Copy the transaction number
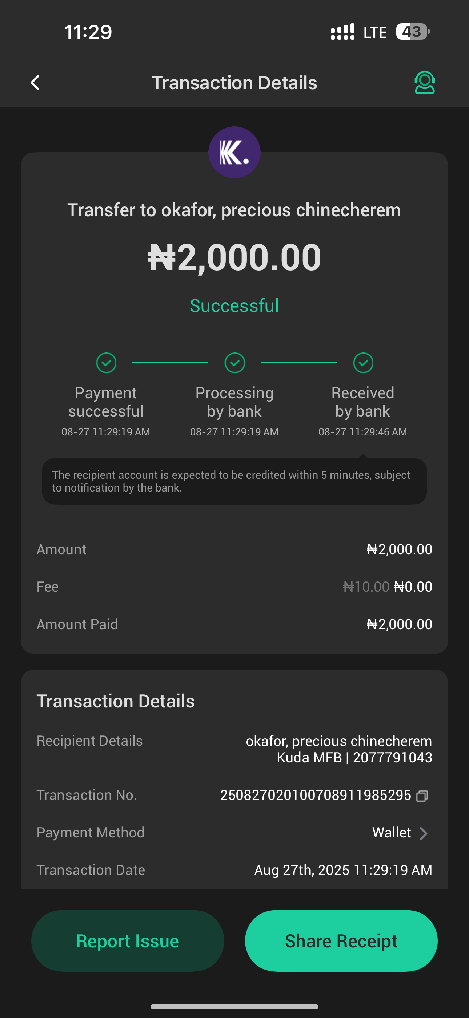The image size is (469, 1018). pos(422,796)
